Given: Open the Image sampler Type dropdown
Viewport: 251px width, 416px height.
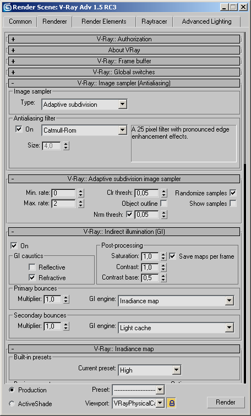Looking at the screenshot, I should [84, 105].
